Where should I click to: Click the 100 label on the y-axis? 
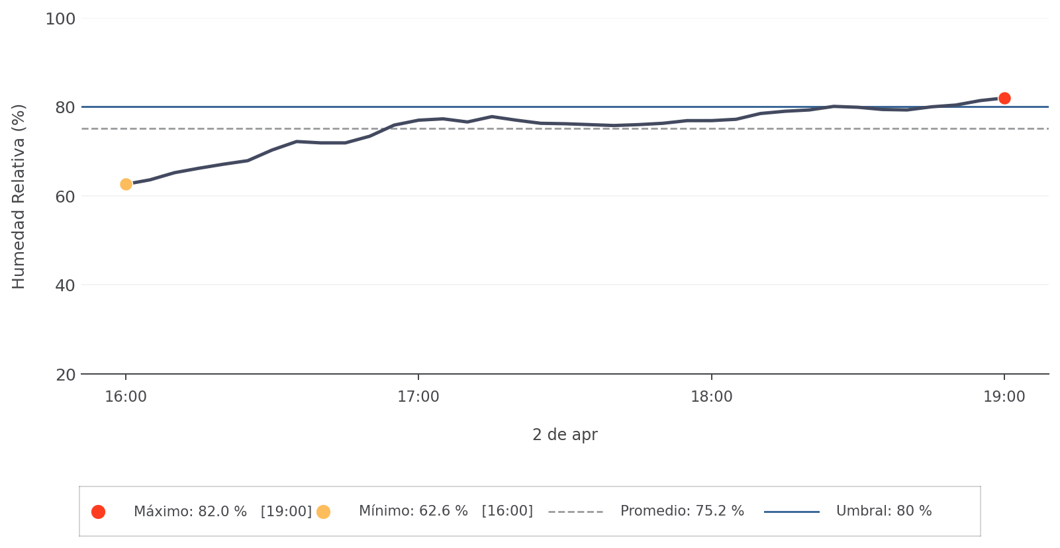tap(60, 19)
